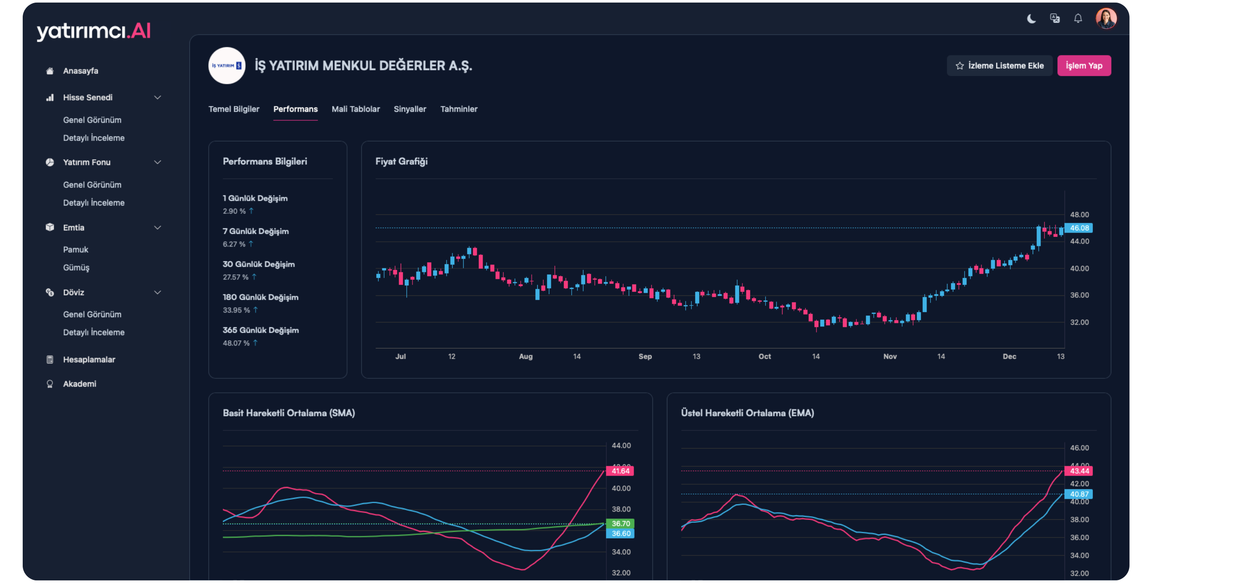Click the star icon on watchlist button
This screenshot has height=583, width=1257.
click(x=959, y=66)
